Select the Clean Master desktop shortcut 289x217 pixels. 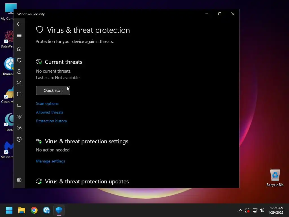[x=7, y=95]
